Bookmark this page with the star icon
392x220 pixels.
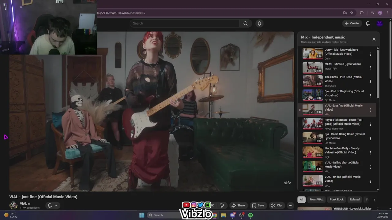point(352,13)
